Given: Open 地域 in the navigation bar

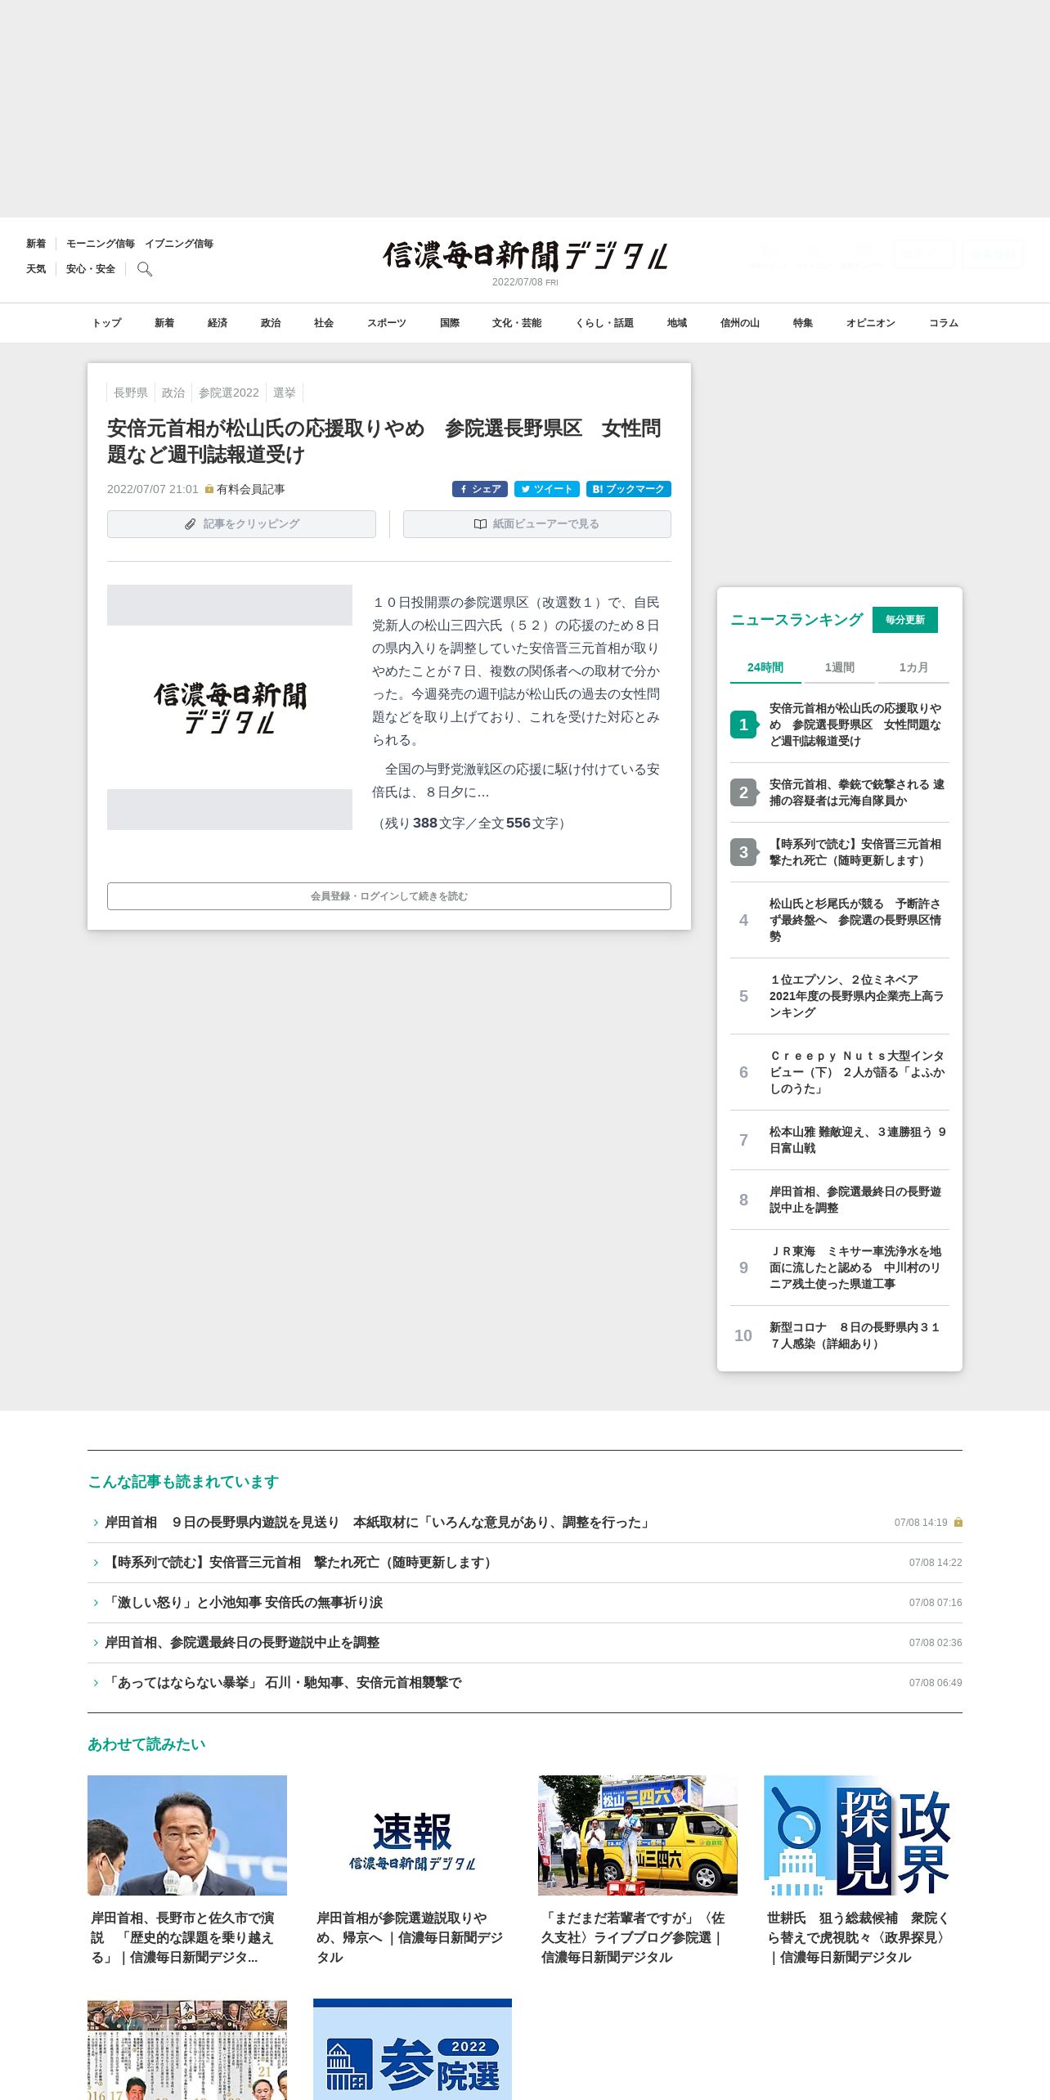Looking at the screenshot, I should [677, 323].
